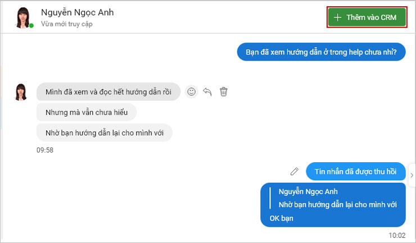
Task: Click the Thêm vào CRM button
Action: coord(367,17)
